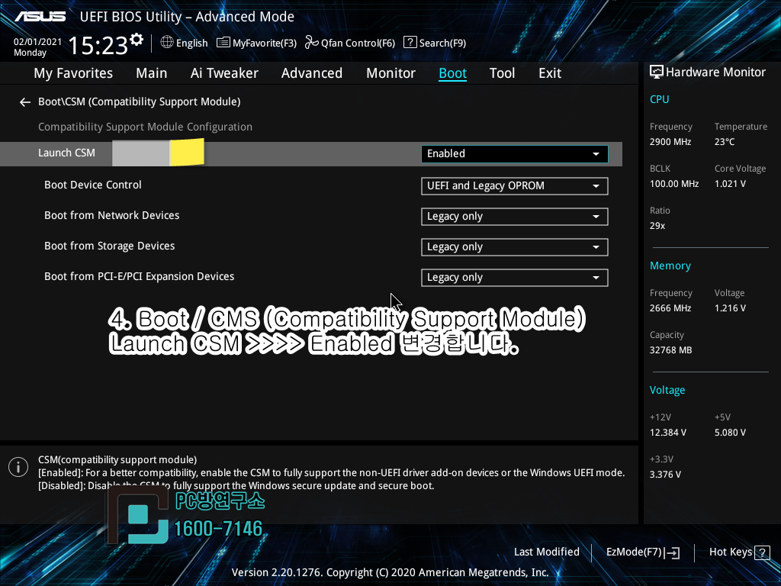The height and width of the screenshot is (586, 781).
Task: Click the MyFavorite list icon
Action: 223,43
